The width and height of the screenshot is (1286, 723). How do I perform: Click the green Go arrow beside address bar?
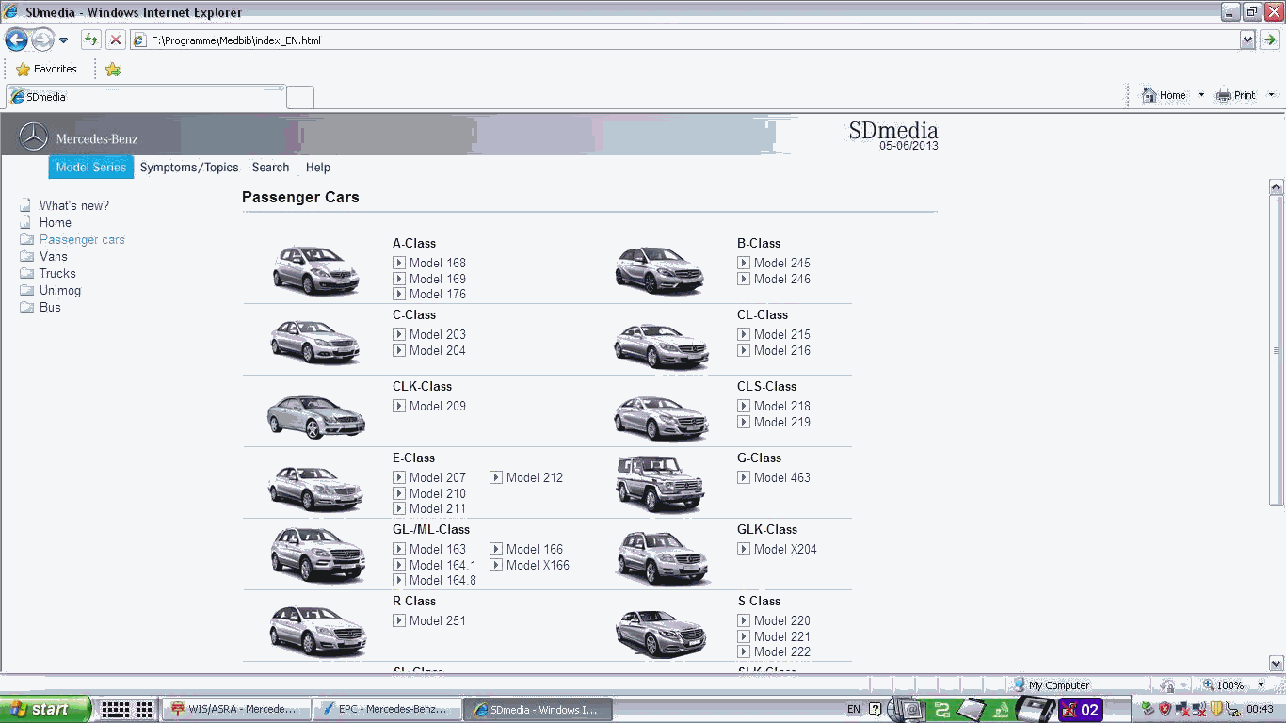coord(1269,40)
